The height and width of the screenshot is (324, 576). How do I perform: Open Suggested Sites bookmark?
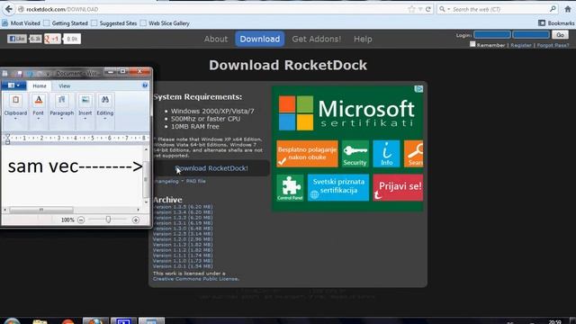point(114,23)
